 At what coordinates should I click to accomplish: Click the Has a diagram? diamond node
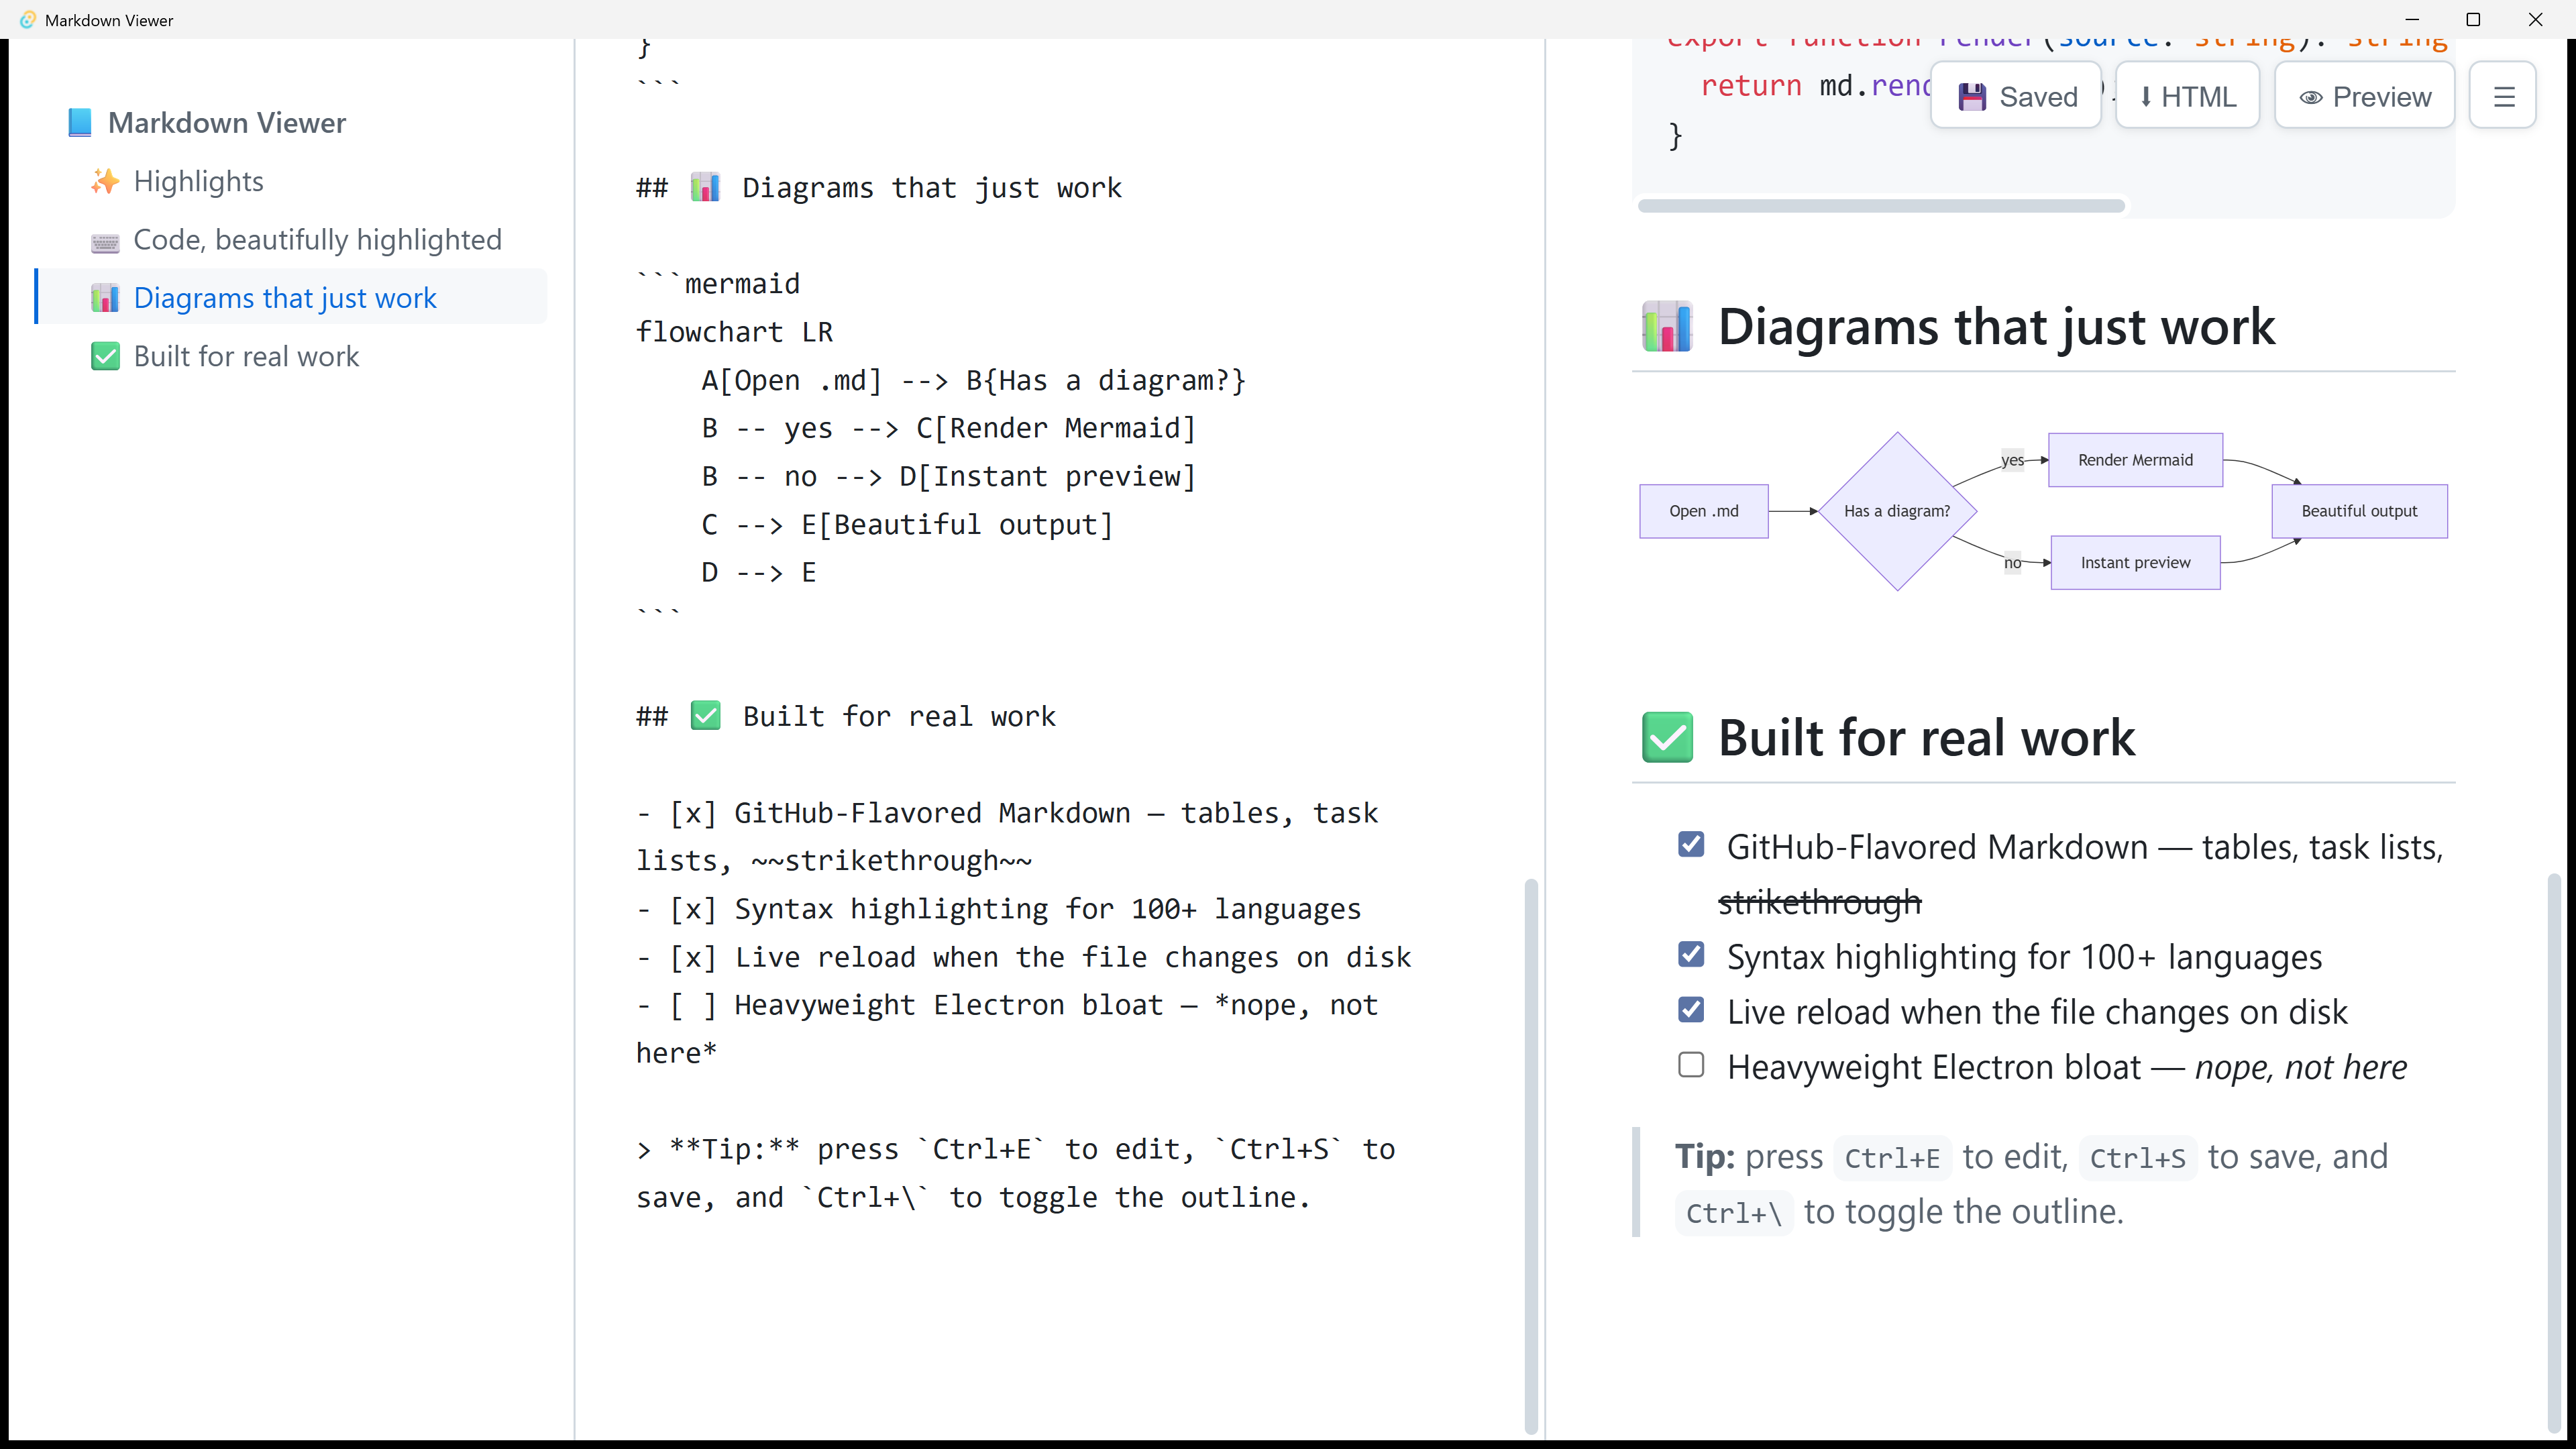1897,511
